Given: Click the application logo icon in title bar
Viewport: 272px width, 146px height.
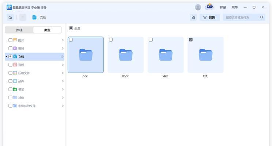Looking at the screenshot, I should click(x=9, y=7).
